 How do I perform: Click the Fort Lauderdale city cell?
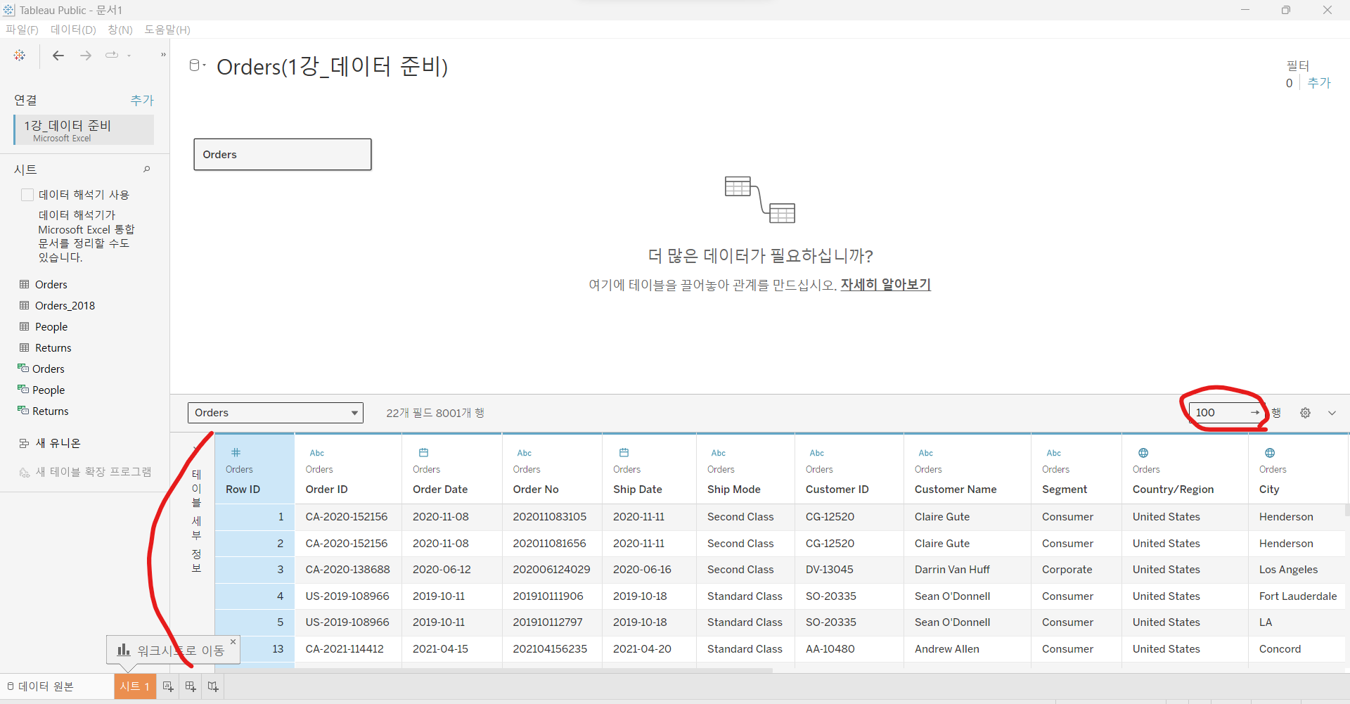(x=1298, y=596)
